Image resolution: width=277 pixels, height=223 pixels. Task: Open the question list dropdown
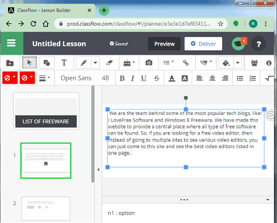(168, 63)
